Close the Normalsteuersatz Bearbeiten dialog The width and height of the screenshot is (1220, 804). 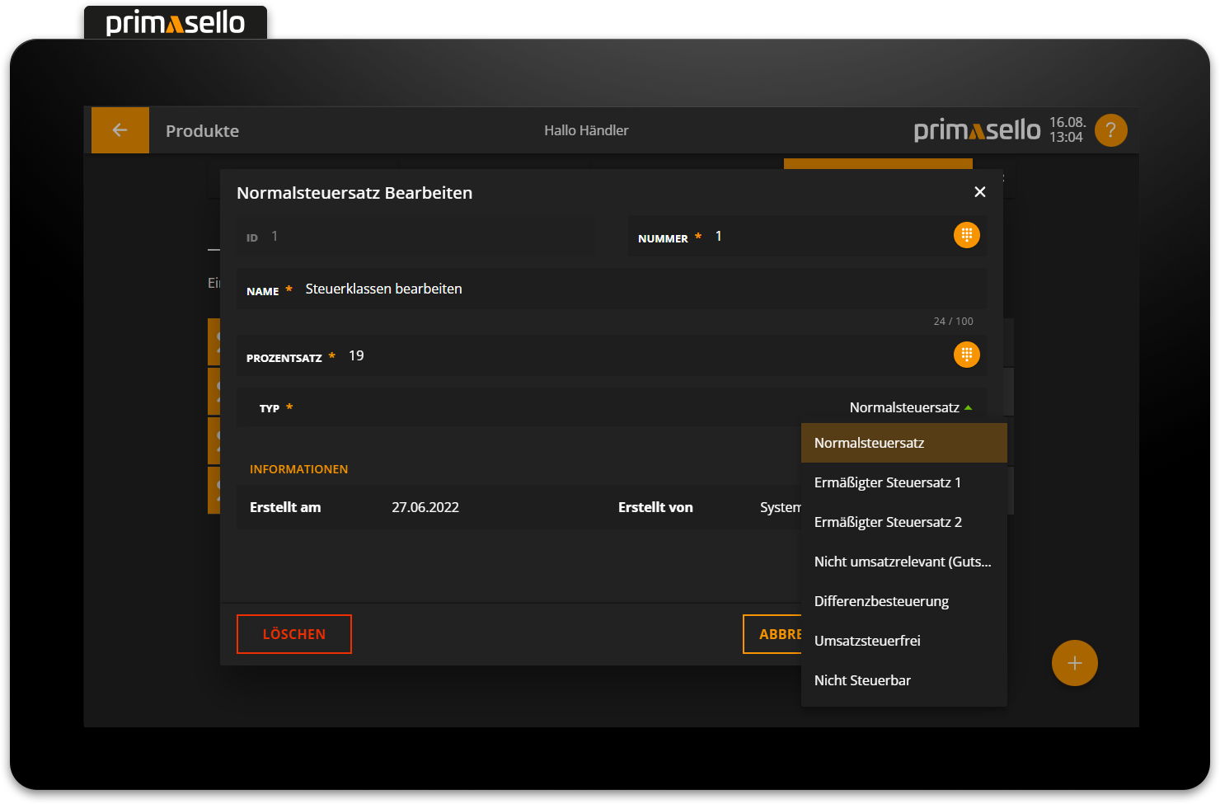979,192
